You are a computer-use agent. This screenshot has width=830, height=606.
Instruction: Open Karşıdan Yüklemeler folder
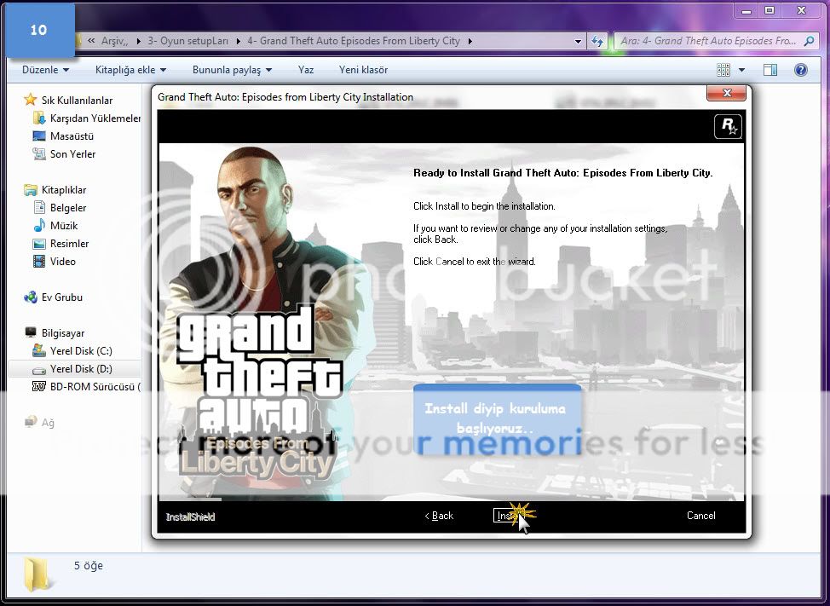[95, 118]
